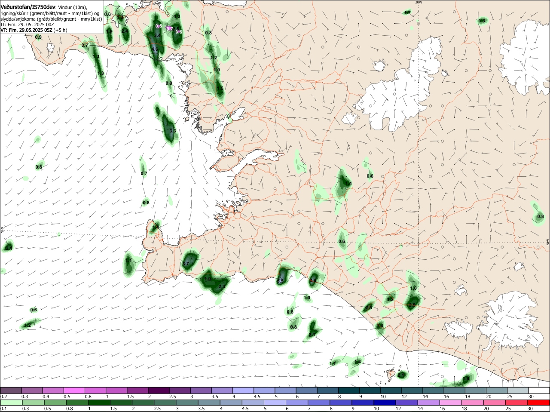Click the 3.7 precipitation value on the peninsula
The width and height of the screenshot is (550, 412).
186,264
